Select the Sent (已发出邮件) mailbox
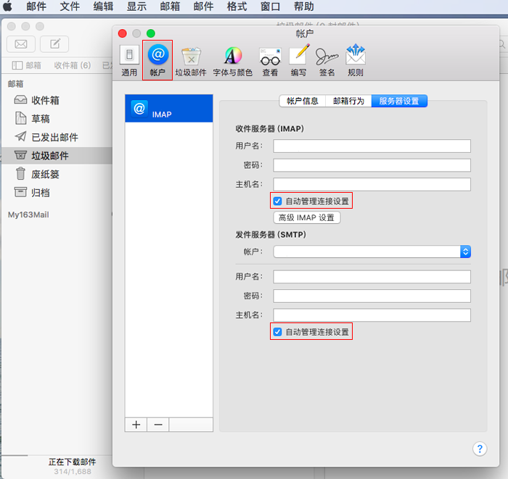This screenshot has height=479, width=508. pos(57,137)
